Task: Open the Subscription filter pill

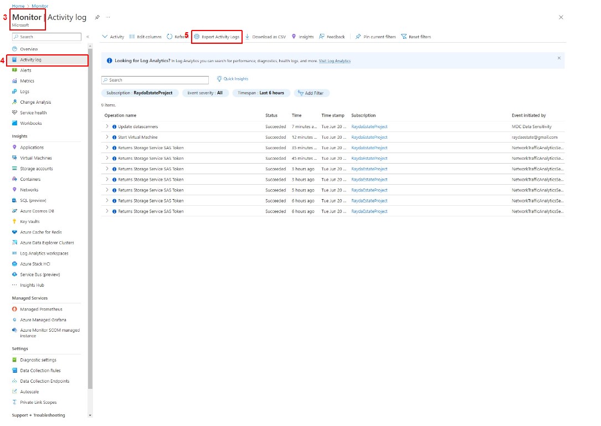Action: pos(140,93)
